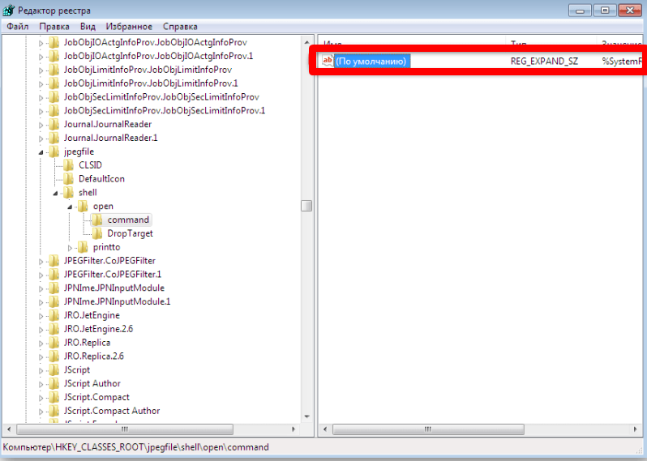Image resolution: width=647 pixels, height=461 pixels.
Task: Maximize the Registry Editor window
Action: point(605,11)
